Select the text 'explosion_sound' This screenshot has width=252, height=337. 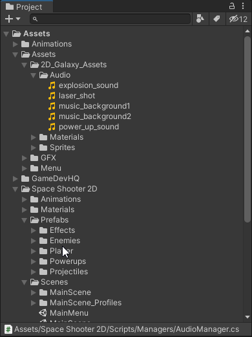point(89,85)
